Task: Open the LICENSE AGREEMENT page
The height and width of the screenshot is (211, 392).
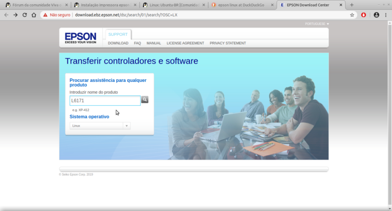Action: point(185,43)
